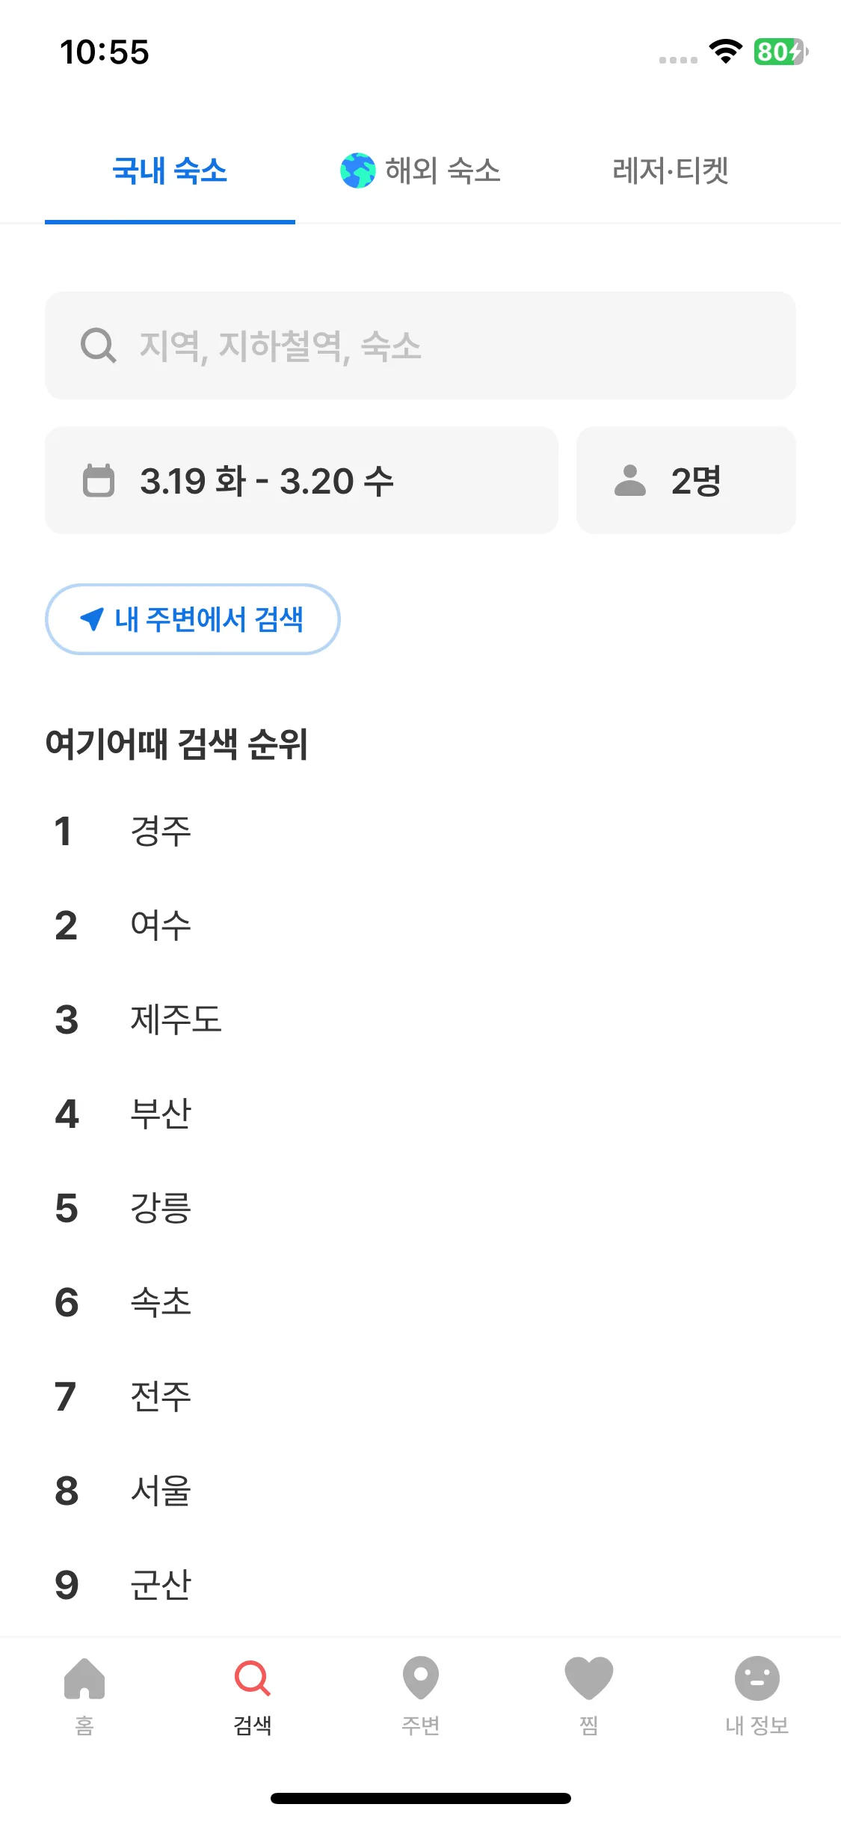
Task: Tap the calendar icon in date field
Action: 99,480
